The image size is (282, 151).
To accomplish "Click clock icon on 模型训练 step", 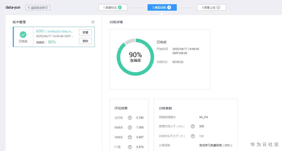I will 169,7.
